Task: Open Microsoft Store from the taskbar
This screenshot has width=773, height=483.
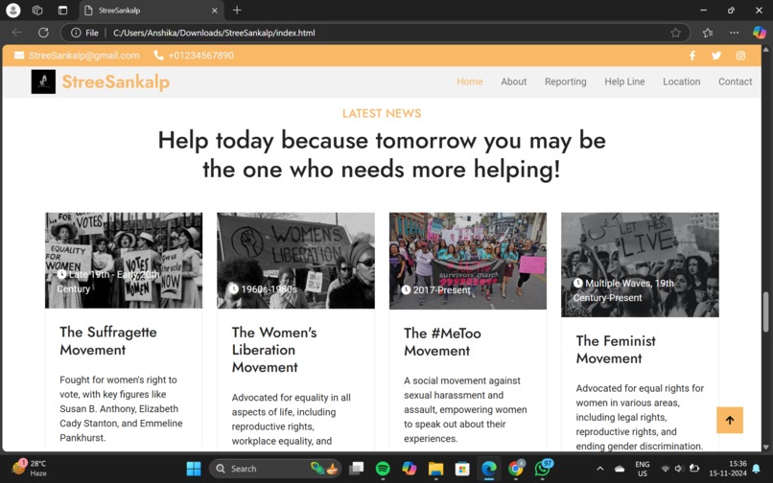Action: 462,469
